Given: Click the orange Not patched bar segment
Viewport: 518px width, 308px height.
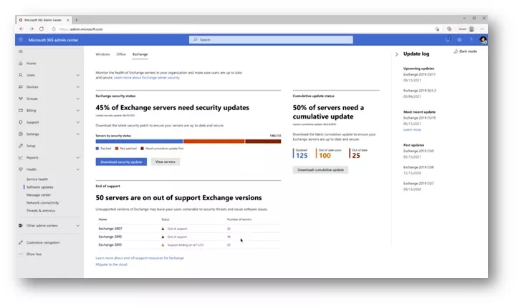Looking at the screenshot, I should (214, 141).
